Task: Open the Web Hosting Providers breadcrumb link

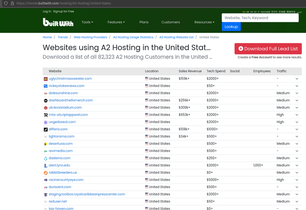Action: (90, 38)
